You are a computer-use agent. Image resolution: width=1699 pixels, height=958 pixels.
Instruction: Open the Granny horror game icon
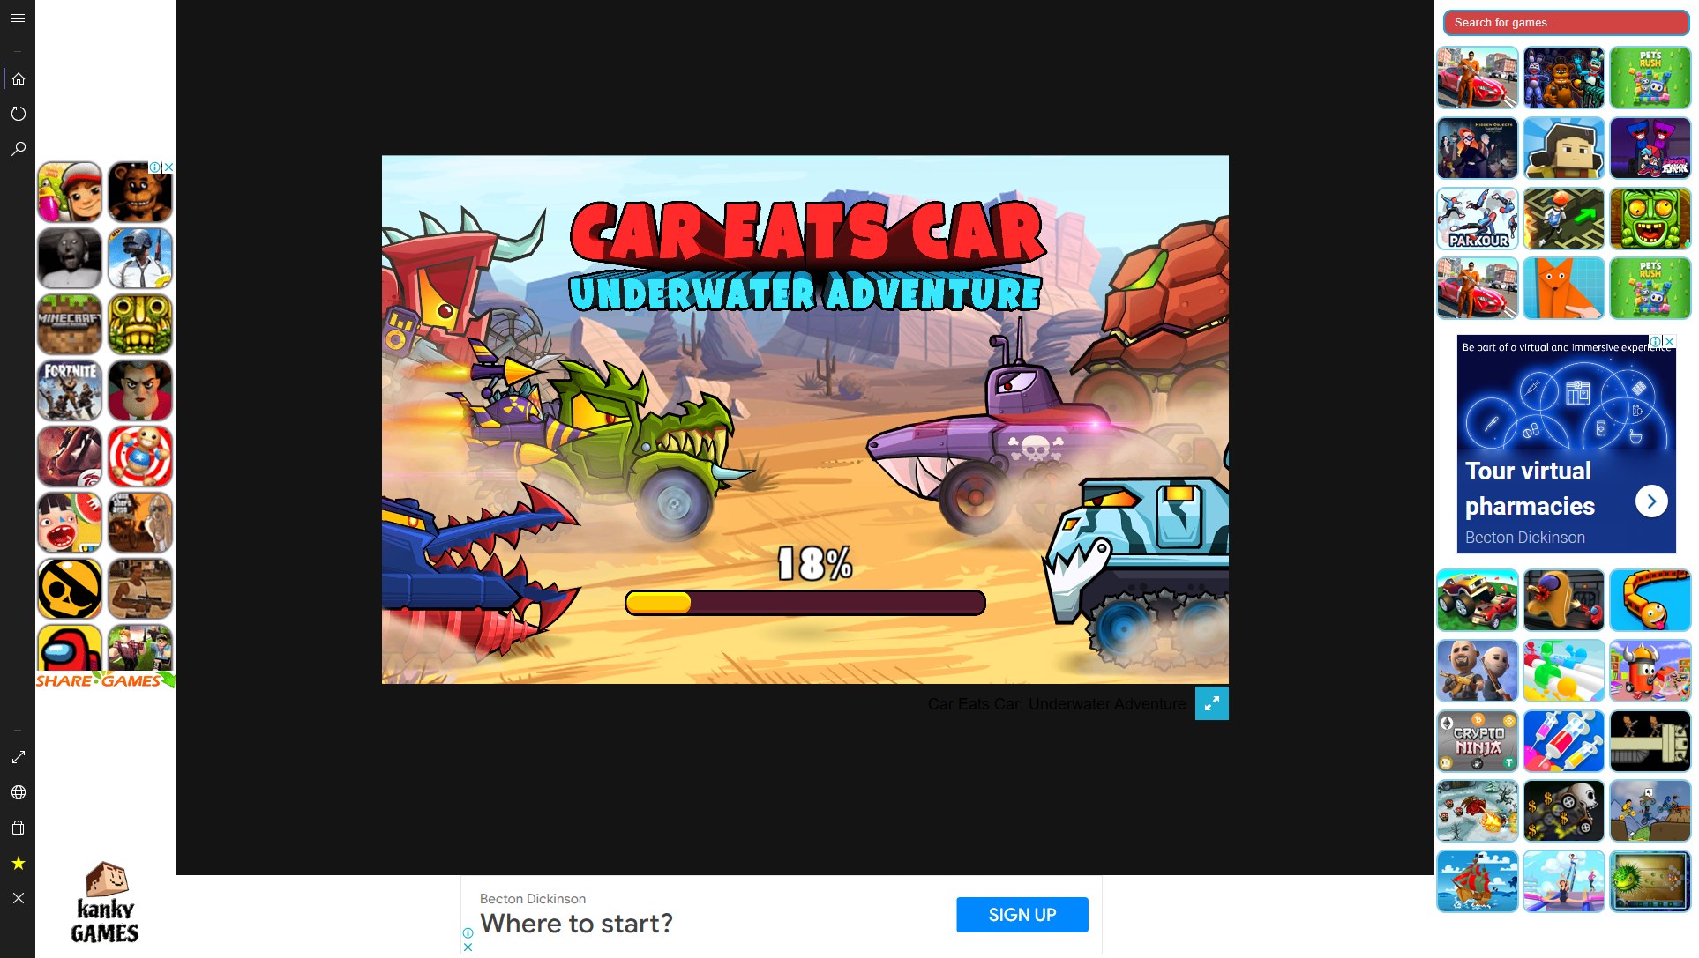[x=70, y=258]
